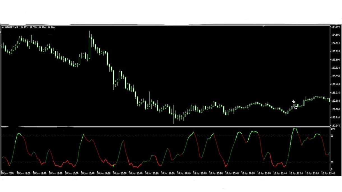342x192 pixels.
Task: Click the 133.015 price label
Action: pos(336,93)
